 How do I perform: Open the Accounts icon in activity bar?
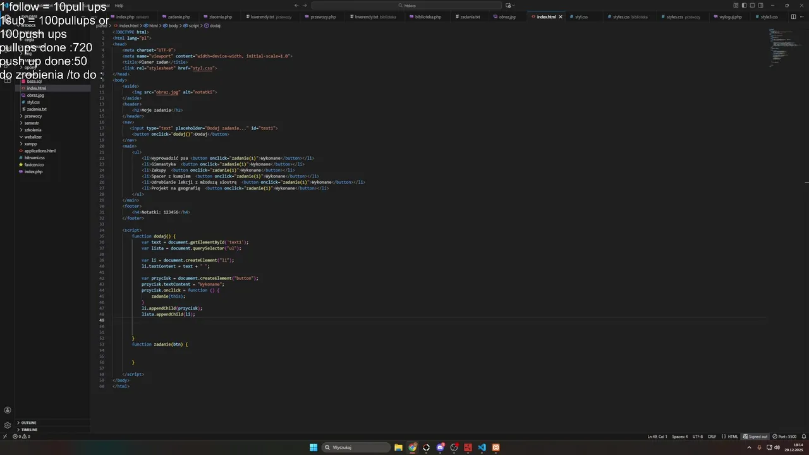click(x=8, y=410)
